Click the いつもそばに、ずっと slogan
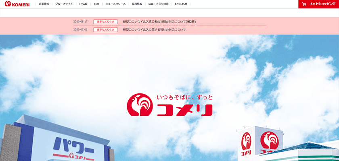This screenshot has height=161, width=339. pos(185,97)
